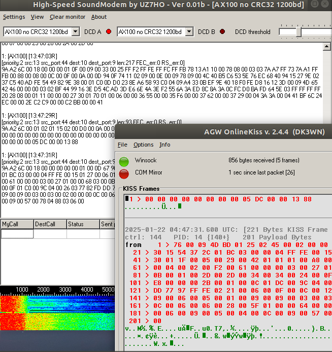Screen dimensions: 332x352
Task: Click Clear monitor to wipe log
Action: tap(68, 17)
